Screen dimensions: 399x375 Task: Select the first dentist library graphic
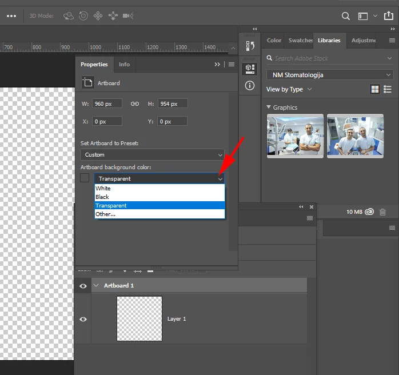(295, 136)
